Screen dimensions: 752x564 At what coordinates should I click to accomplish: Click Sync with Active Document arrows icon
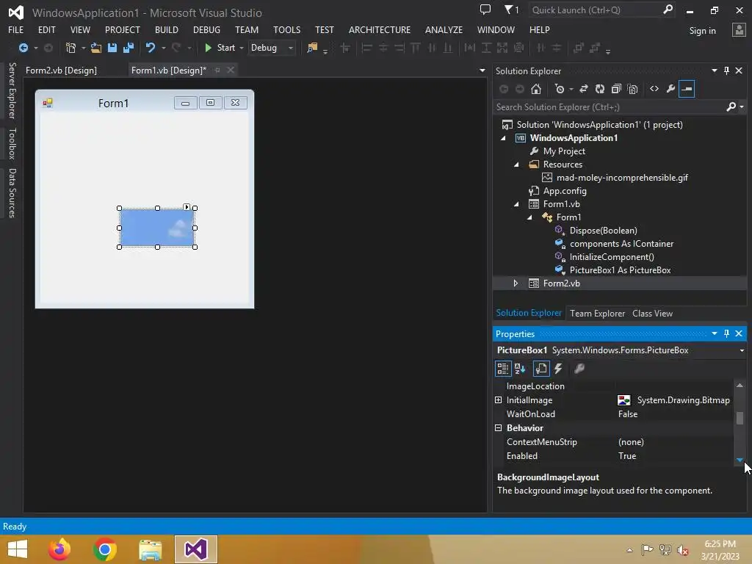pos(584,89)
